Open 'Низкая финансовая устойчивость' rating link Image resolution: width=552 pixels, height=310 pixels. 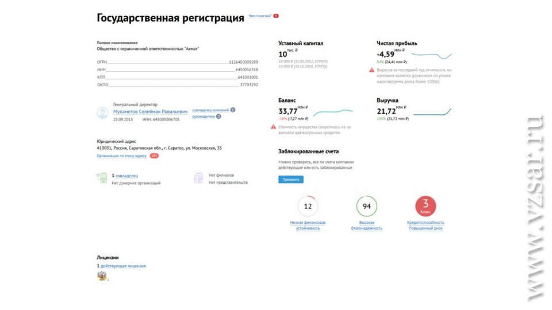click(308, 225)
